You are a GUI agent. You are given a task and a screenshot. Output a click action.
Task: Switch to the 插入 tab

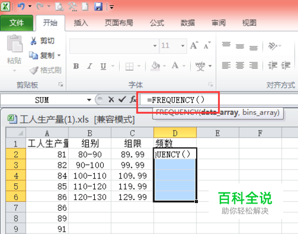(81, 23)
